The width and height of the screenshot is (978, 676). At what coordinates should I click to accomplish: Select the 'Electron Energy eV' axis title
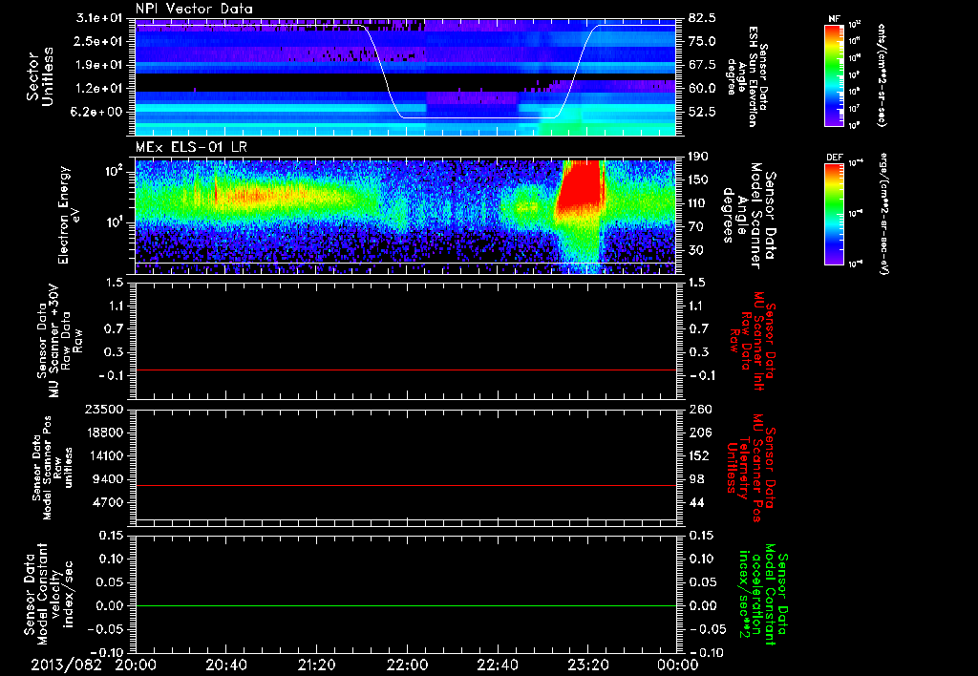pyautogui.click(x=70, y=215)
